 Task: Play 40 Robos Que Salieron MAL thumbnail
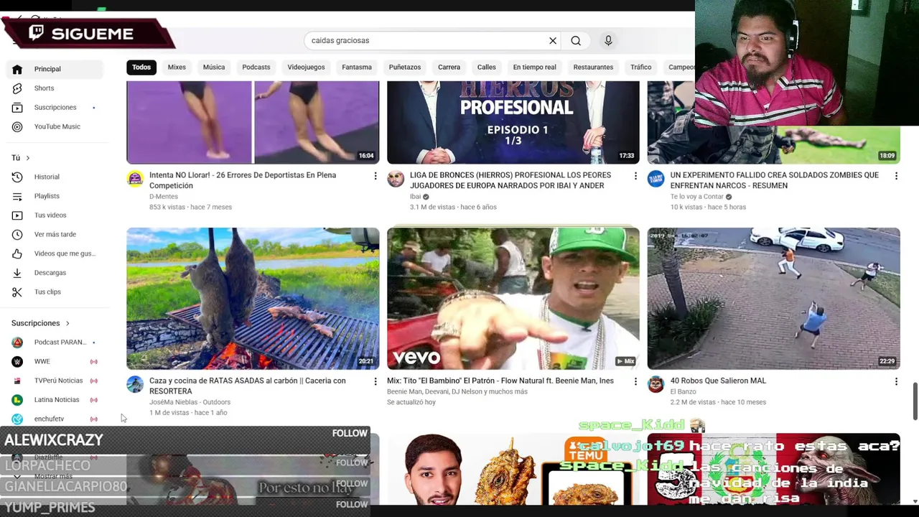(773, 299)
